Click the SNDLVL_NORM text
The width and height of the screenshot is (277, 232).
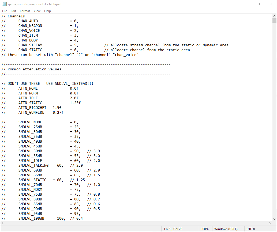coord(30,189)
